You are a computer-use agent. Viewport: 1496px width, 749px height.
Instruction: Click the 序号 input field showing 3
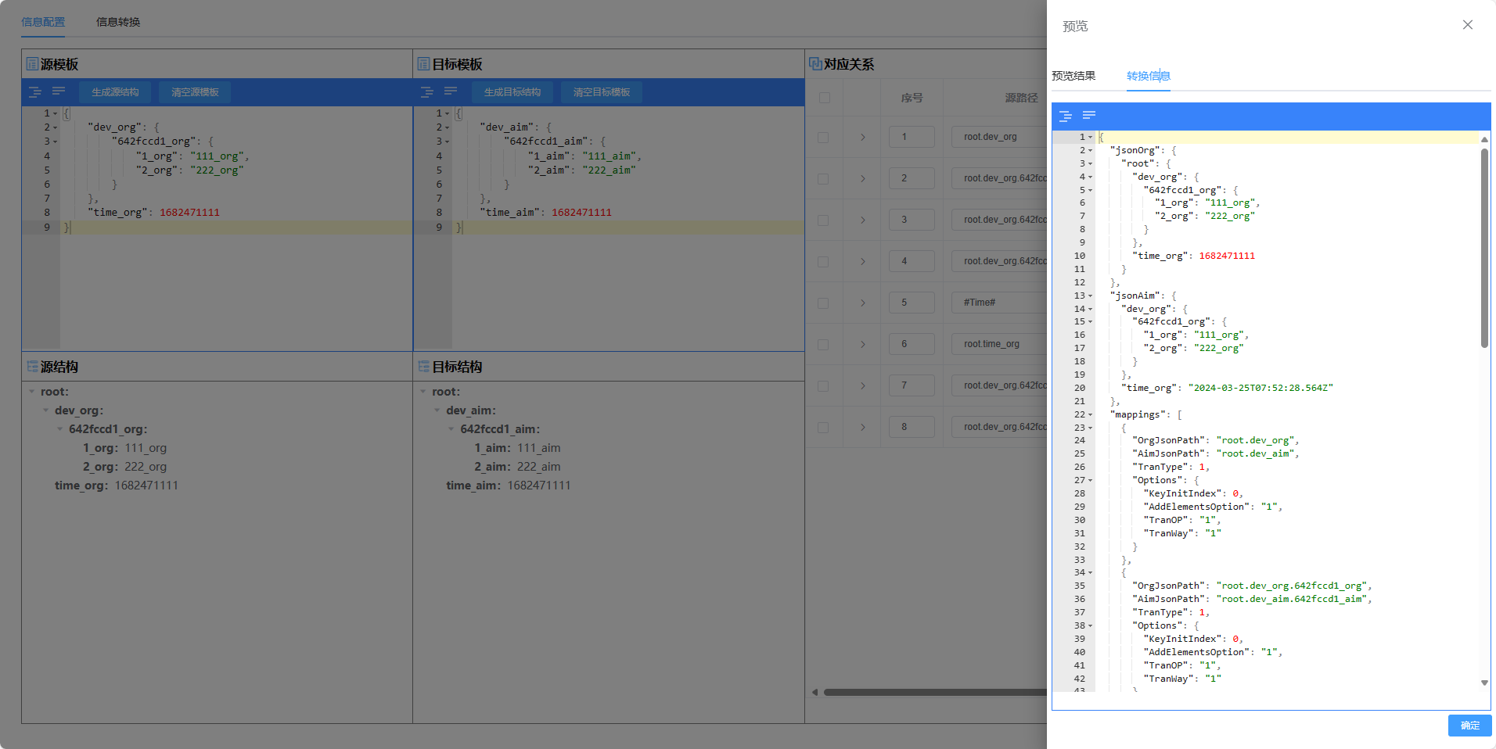pos(912,220)
